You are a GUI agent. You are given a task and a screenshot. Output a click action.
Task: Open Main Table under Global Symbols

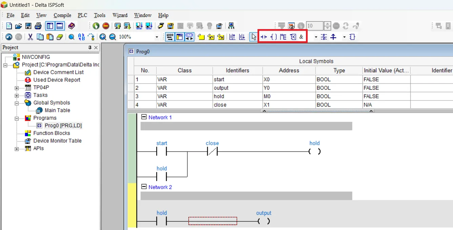pos(57,110)
